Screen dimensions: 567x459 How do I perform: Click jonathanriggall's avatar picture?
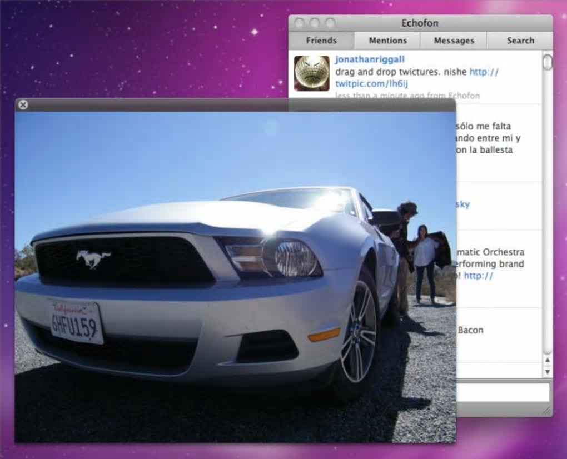point(312,73)
